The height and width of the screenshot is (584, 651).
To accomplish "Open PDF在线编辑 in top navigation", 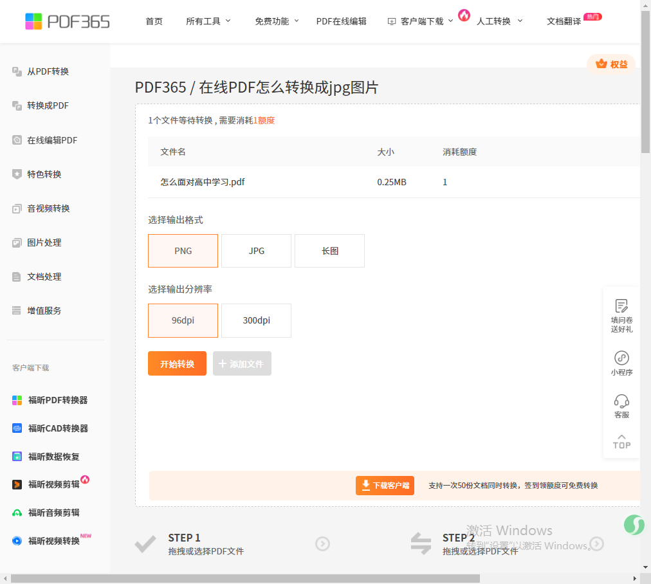I will tap(342, 21).
